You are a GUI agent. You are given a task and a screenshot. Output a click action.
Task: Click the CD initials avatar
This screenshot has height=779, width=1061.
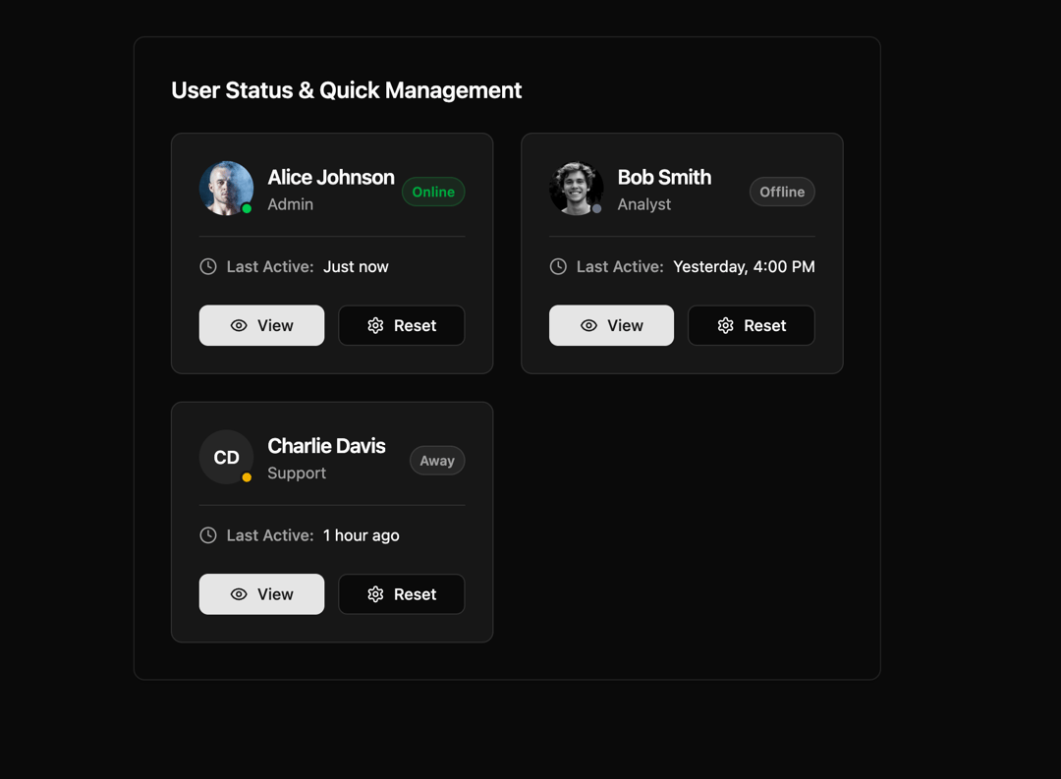click(226, 457)
